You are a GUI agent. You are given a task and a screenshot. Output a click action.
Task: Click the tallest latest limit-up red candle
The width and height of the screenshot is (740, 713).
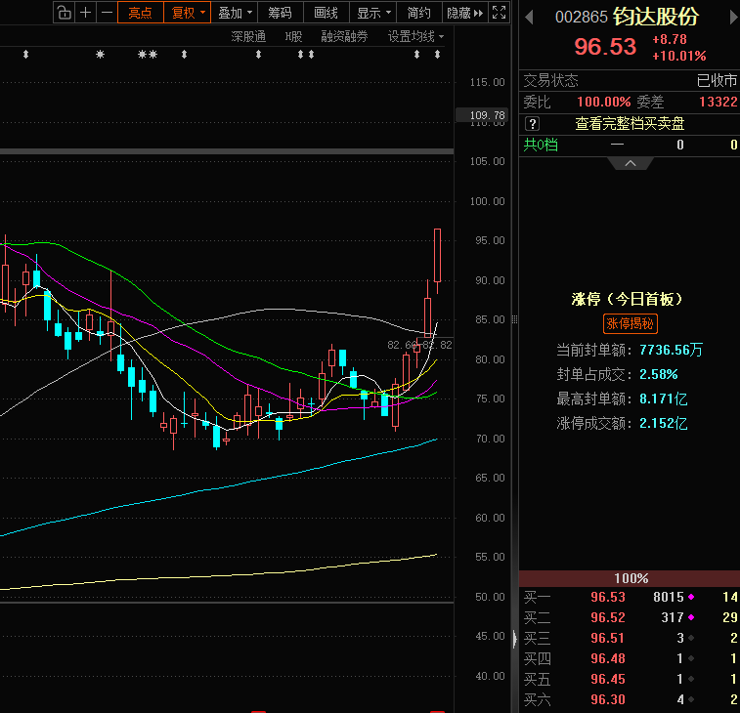click(438, 255)
